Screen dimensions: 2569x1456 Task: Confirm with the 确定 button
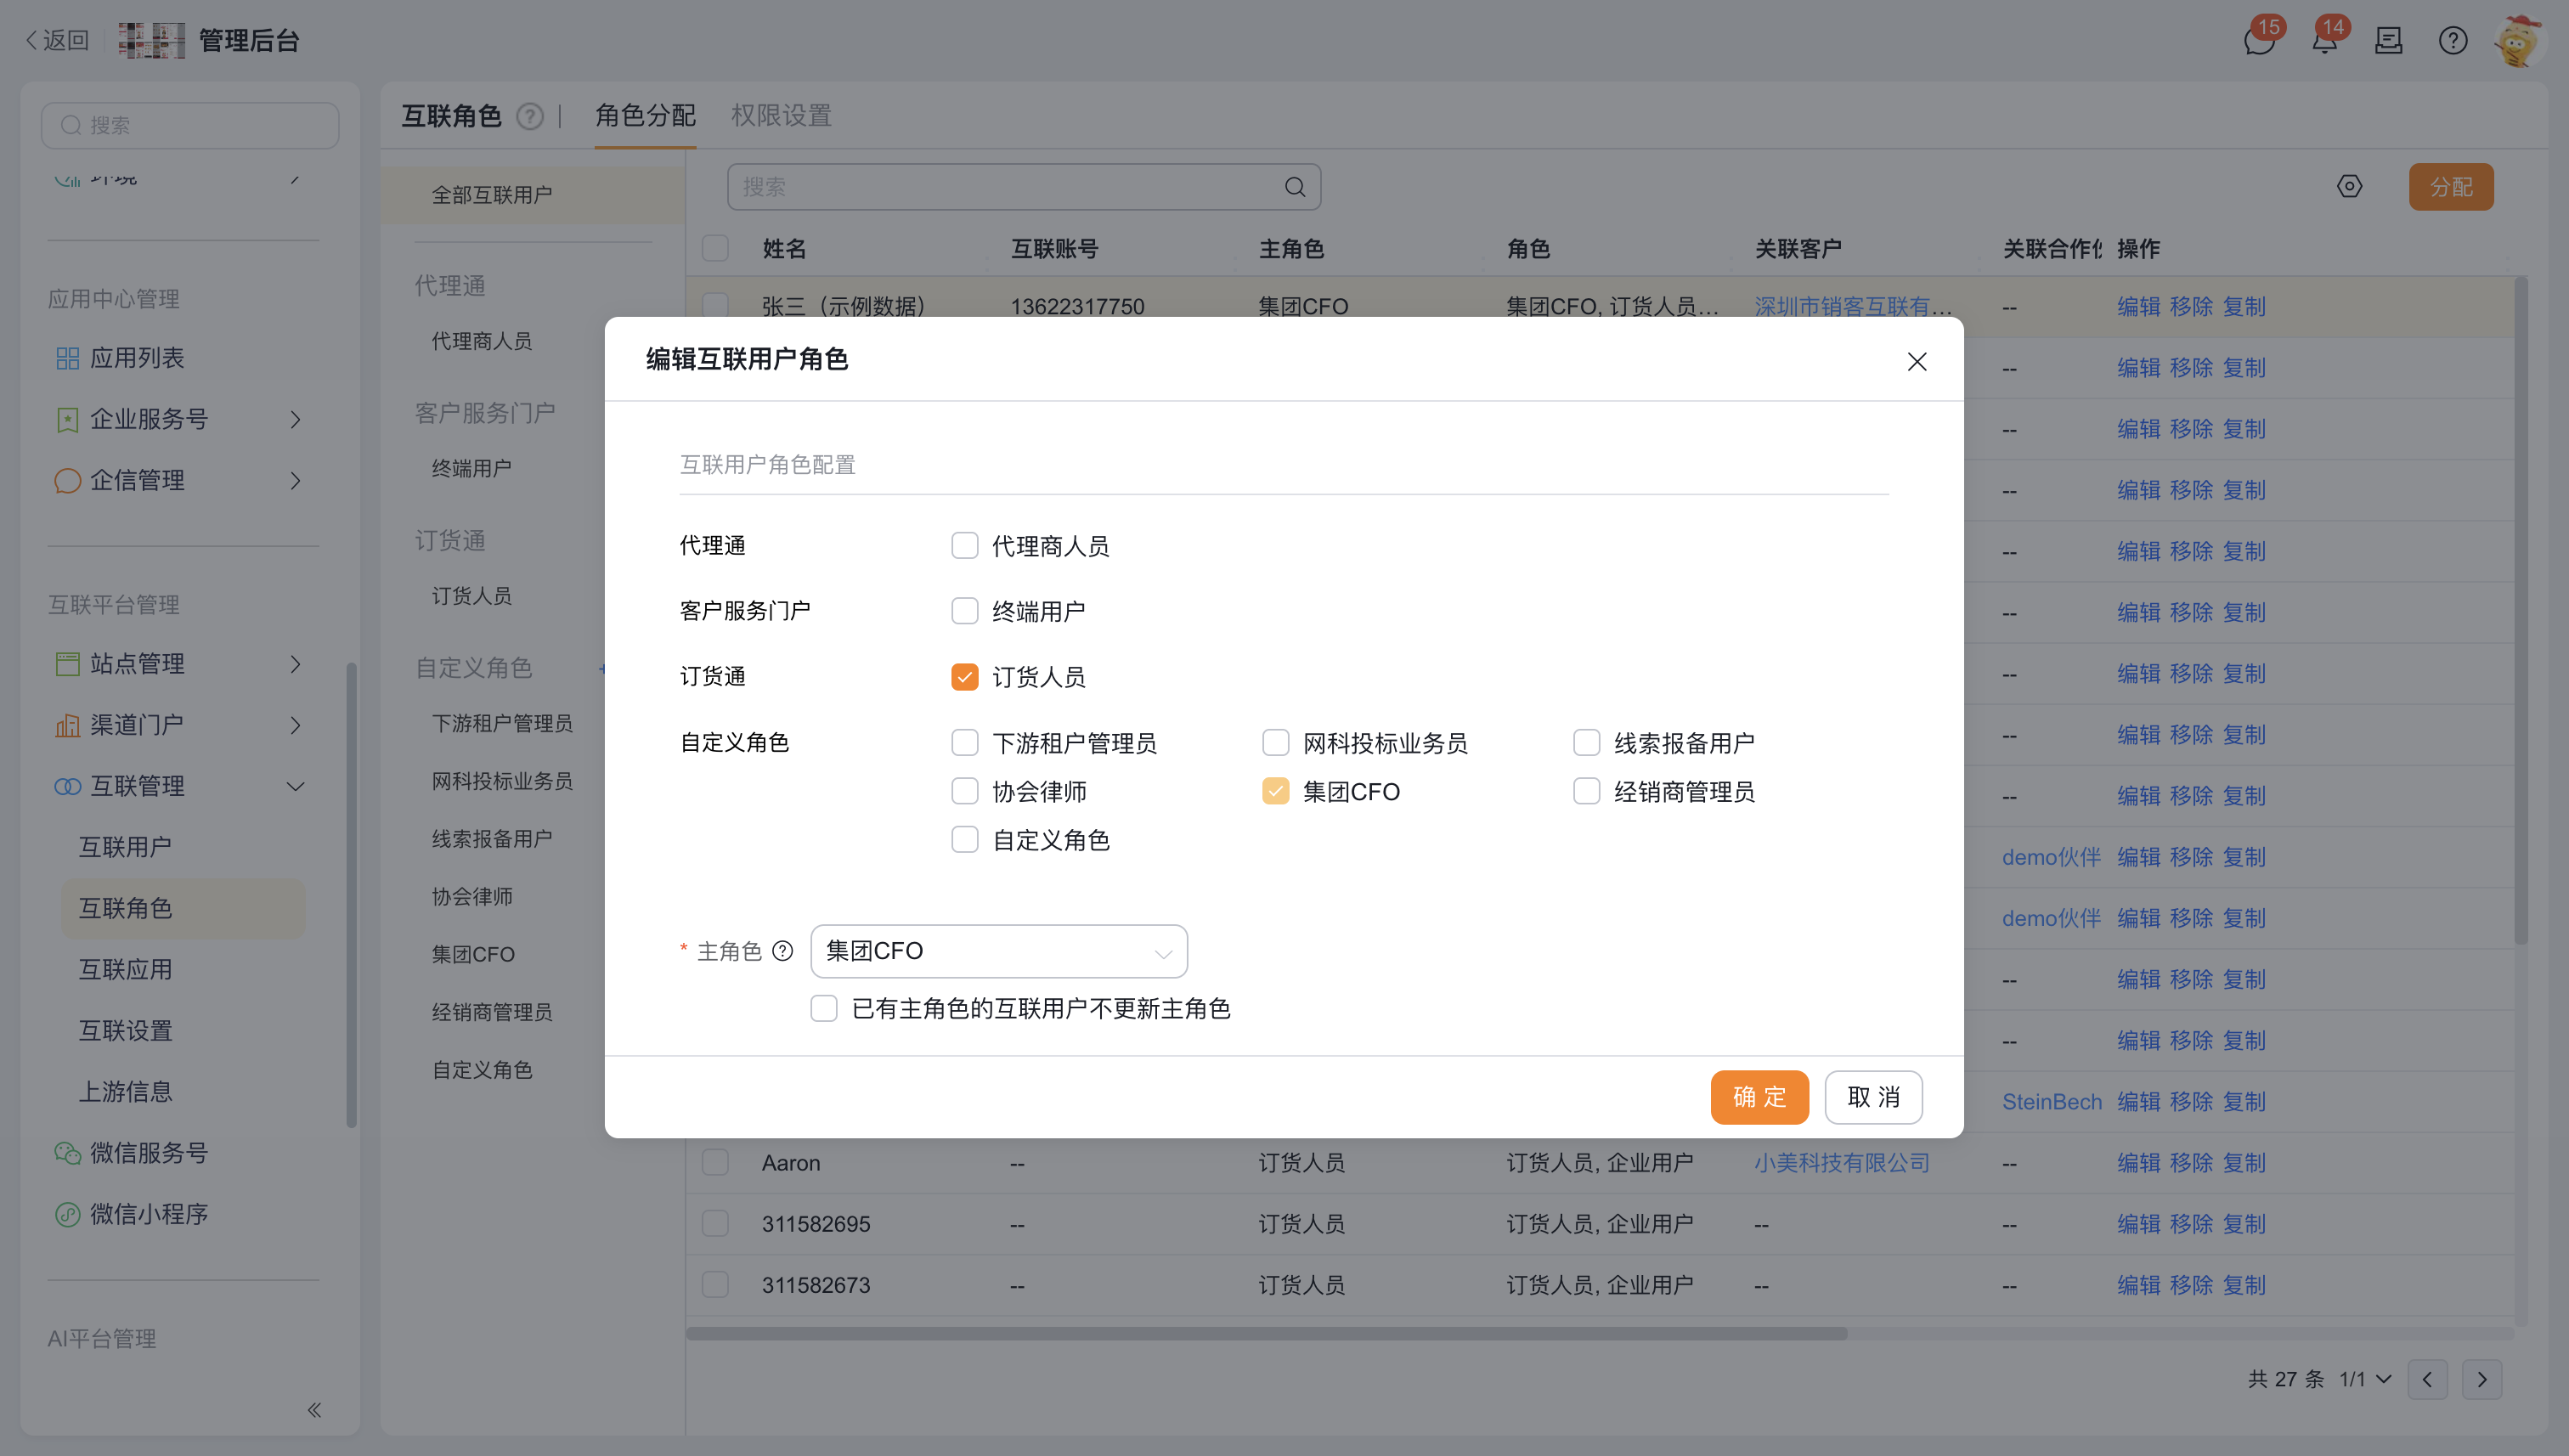(1759, 1097)
